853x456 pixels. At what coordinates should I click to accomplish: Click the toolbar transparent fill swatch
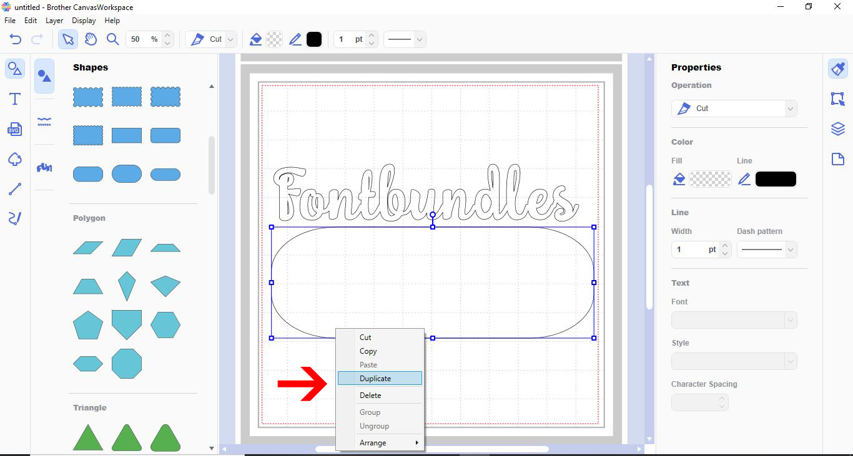coord(274,39)
